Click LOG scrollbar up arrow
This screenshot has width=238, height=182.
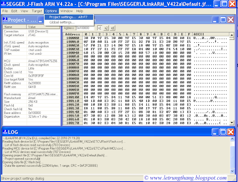(232, 138)
